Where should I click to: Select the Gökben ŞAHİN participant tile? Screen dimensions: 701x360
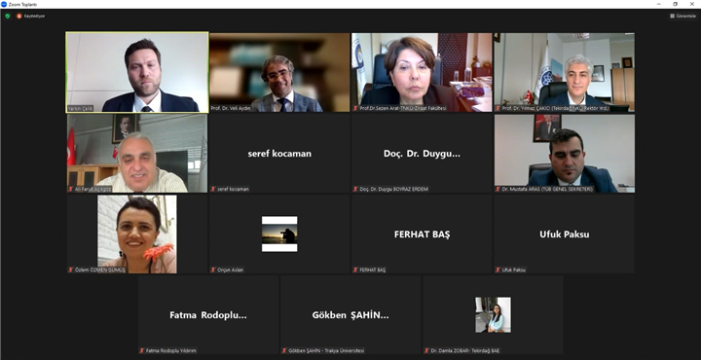350,315
